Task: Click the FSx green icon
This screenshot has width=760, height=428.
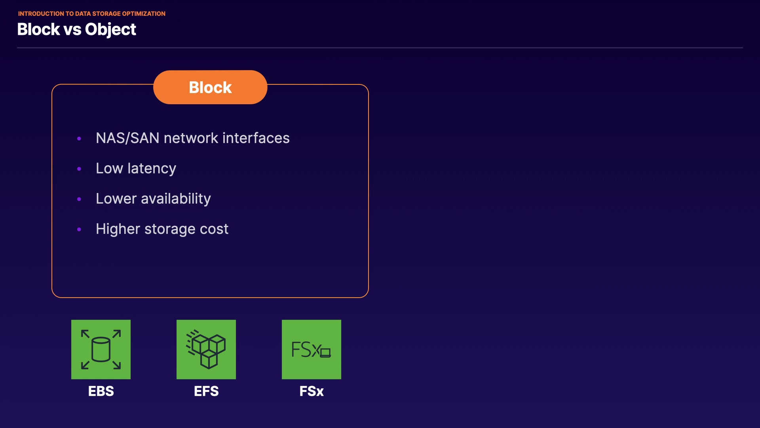Action: click(x=312, y=349)
